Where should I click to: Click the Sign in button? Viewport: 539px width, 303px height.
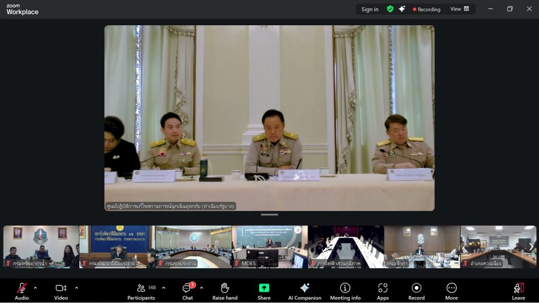(x=370, y=9)
